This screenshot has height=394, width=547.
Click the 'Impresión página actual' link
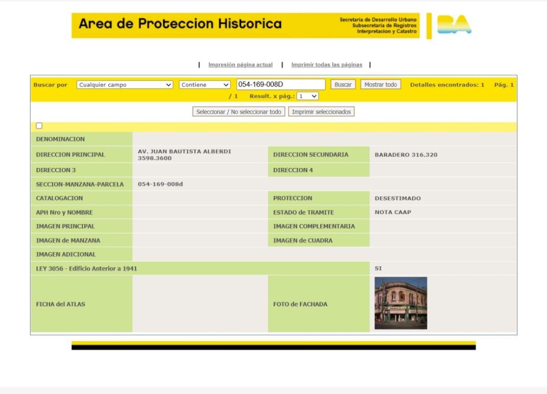coord(240,65)
